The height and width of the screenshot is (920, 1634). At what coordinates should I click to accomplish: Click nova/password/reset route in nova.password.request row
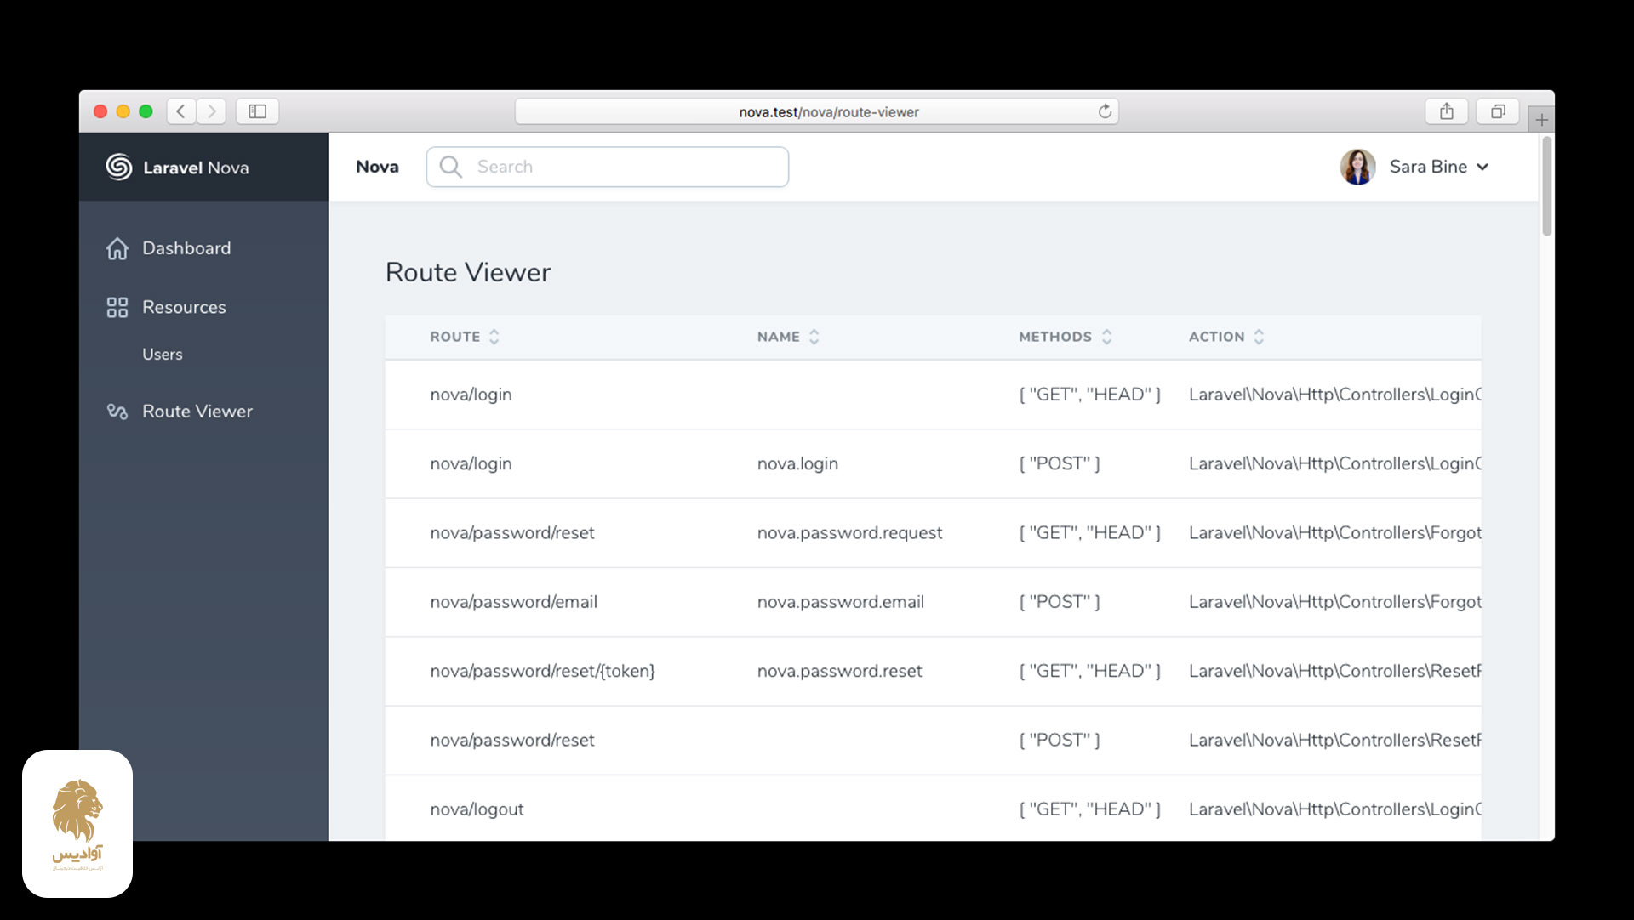click(x=512, y=533)
